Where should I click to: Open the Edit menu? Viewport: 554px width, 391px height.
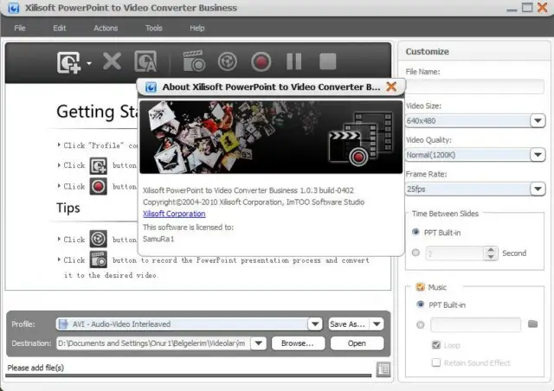pos(60,28)
